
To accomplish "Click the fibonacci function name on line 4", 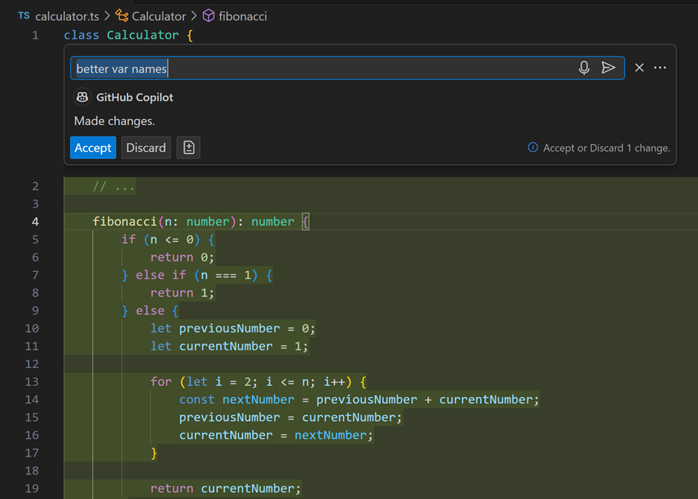I will point(125,222).
